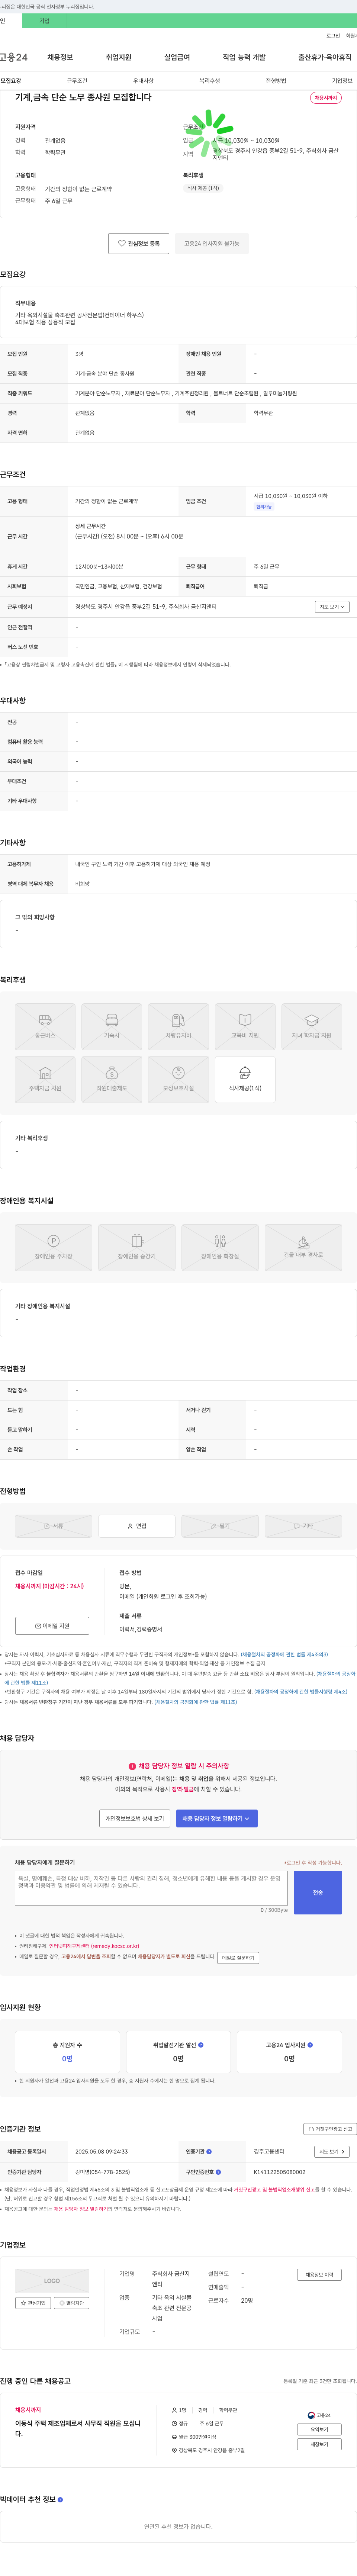This screenshot has width=357, height=2576.
Task: Open the 이동식 주택 제조업체 job posting
Action: coord(78,2429)
